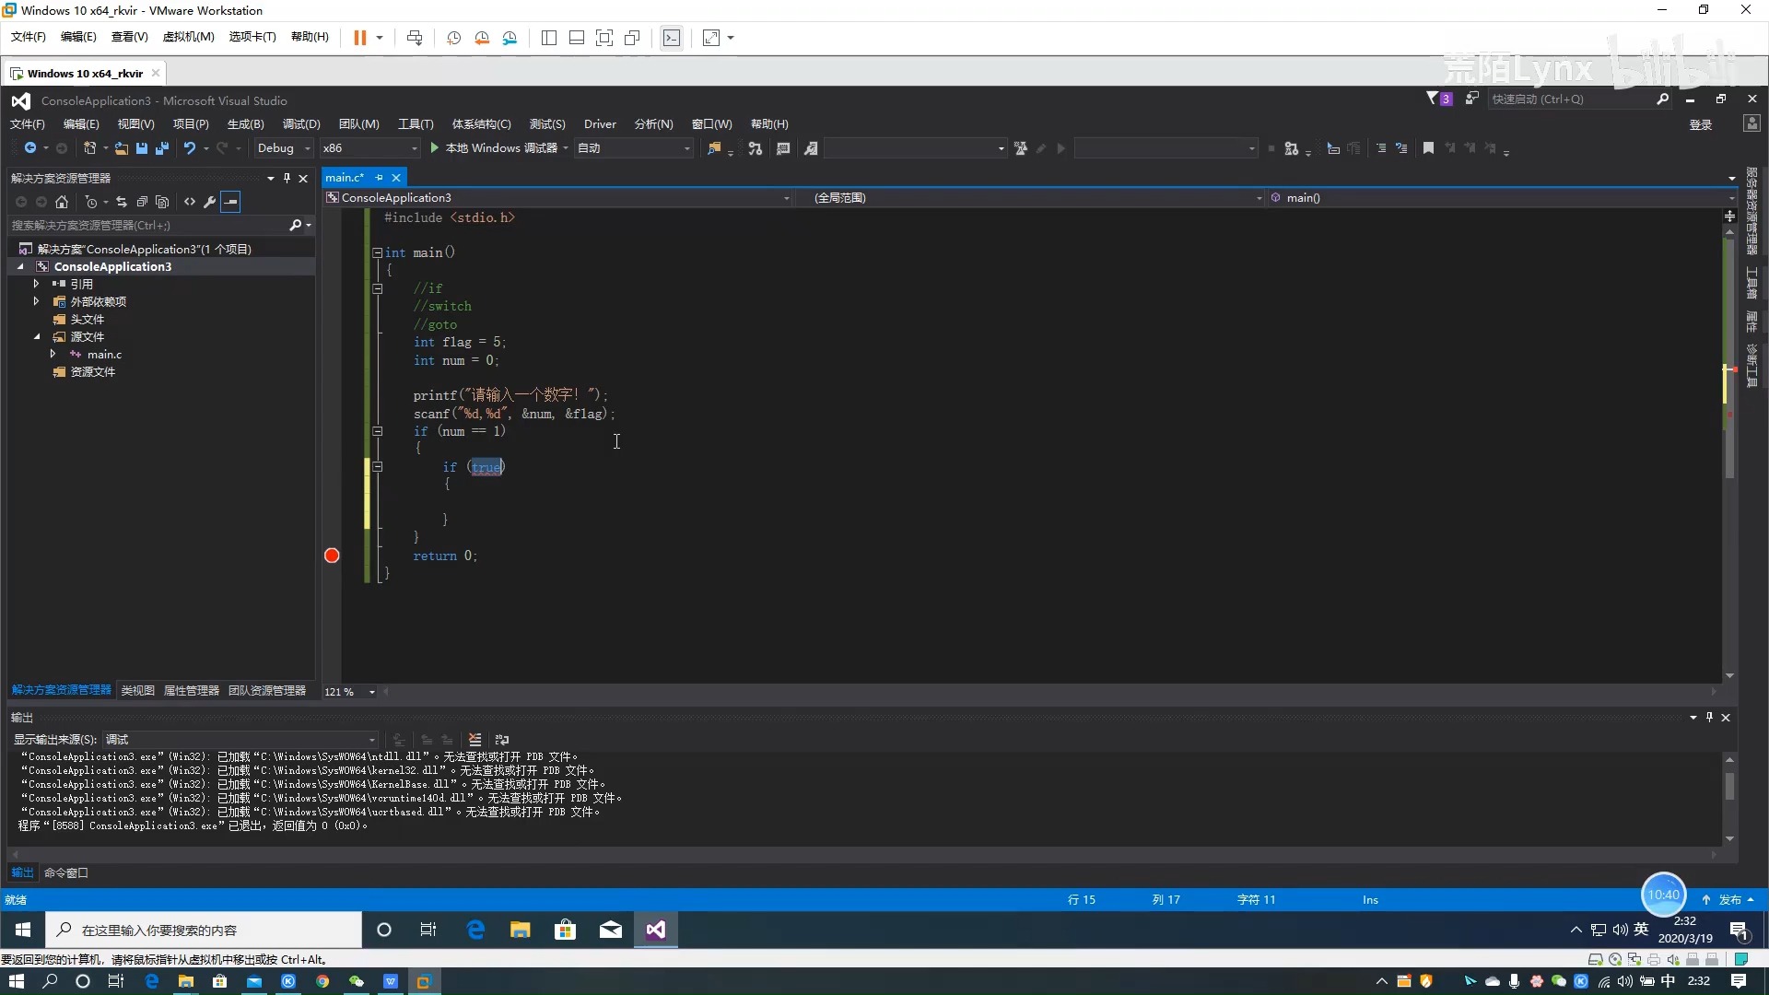Open the Driver menu
Image resolution: width=1769 pixels, height=995 pixels.
tap(600, 124)
